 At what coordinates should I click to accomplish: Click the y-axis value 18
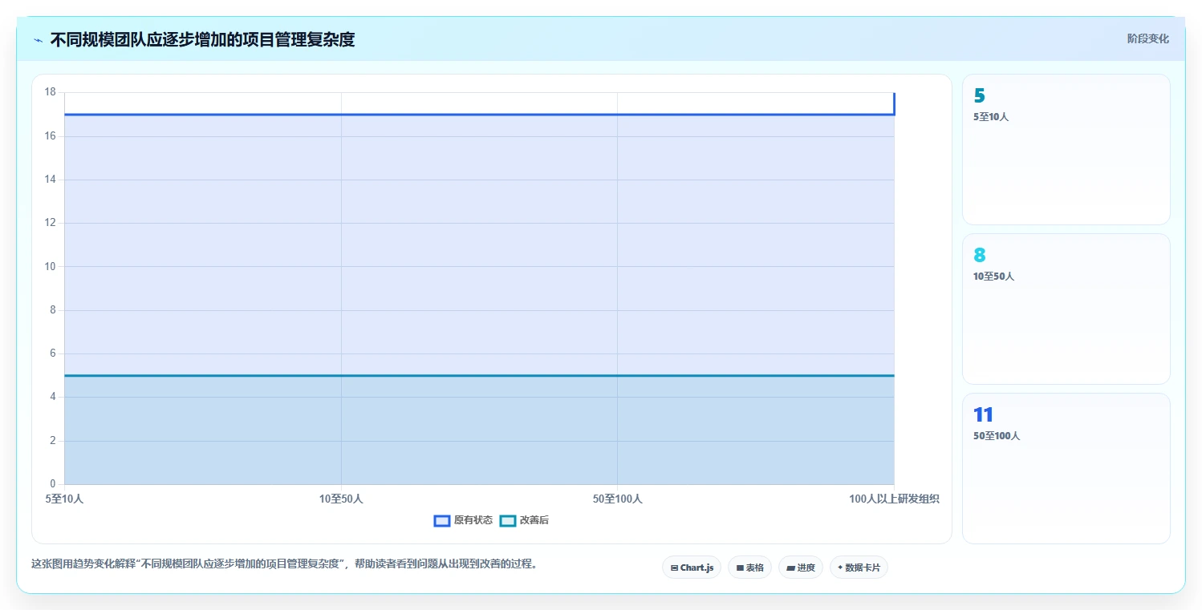50,92
